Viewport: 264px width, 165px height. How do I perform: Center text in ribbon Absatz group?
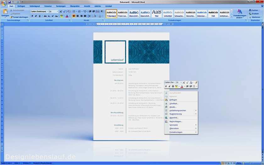[78, 16]
